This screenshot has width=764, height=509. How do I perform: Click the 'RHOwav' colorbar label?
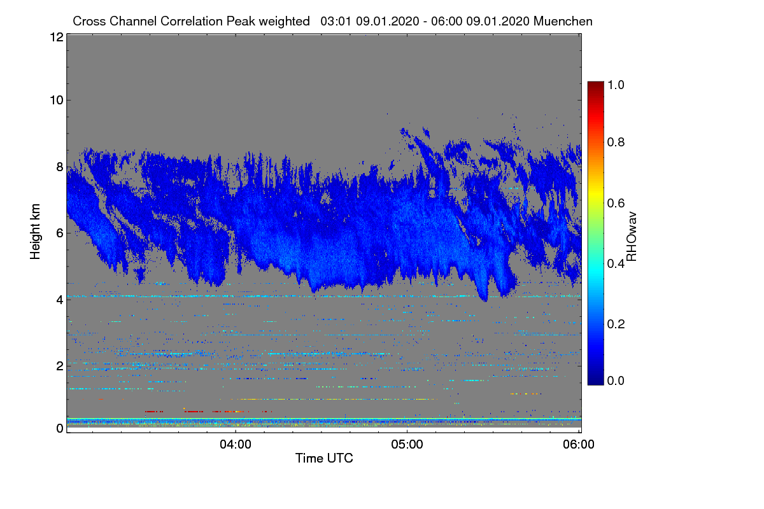[632, 237]
